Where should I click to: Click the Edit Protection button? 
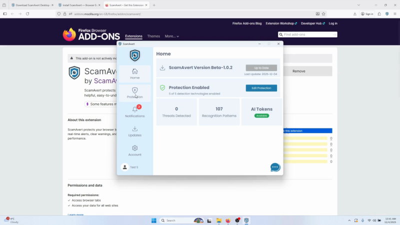(261, 88)
